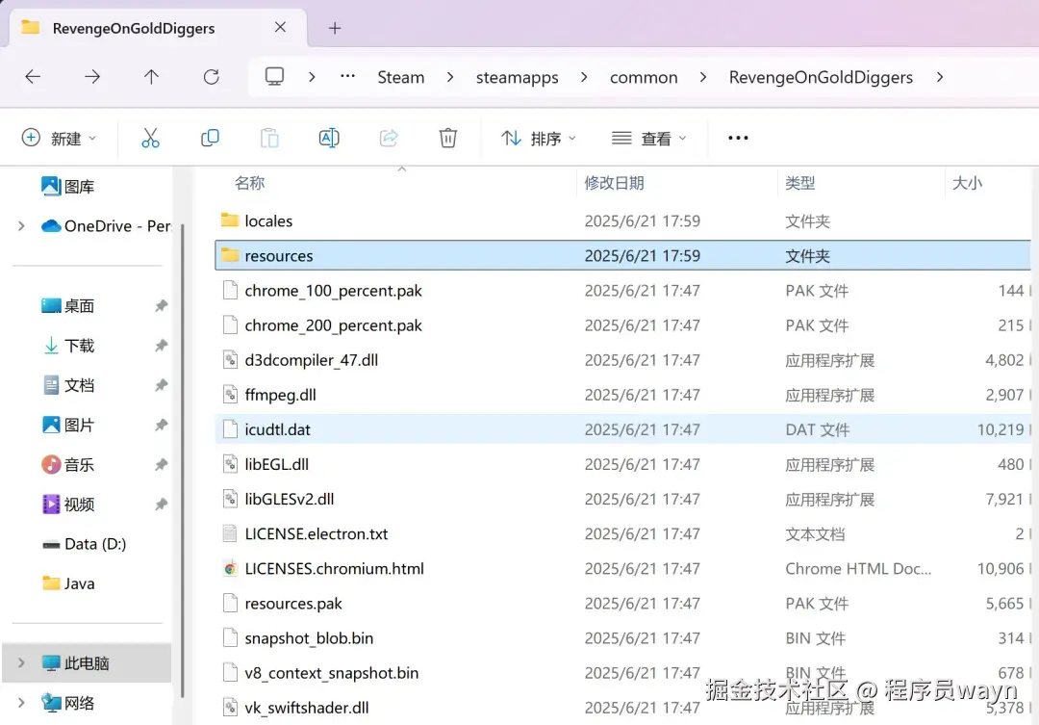Select v8_context_snapshot.bin file name
Image resolution: width=1039 pixels, height=725 pixels.
tap(331, 673)
